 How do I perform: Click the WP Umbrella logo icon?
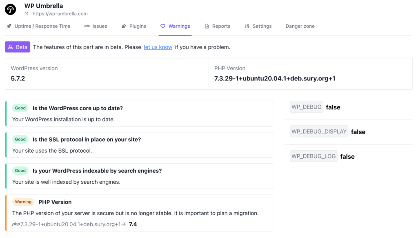(x=10, y=9)
